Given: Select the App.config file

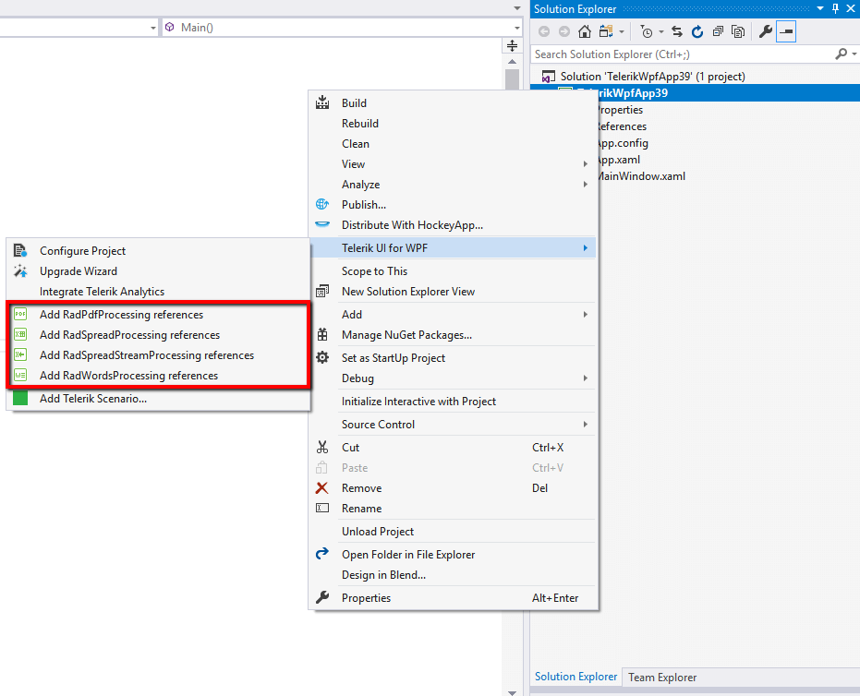Looking at the screenshot, I should 622,143.
